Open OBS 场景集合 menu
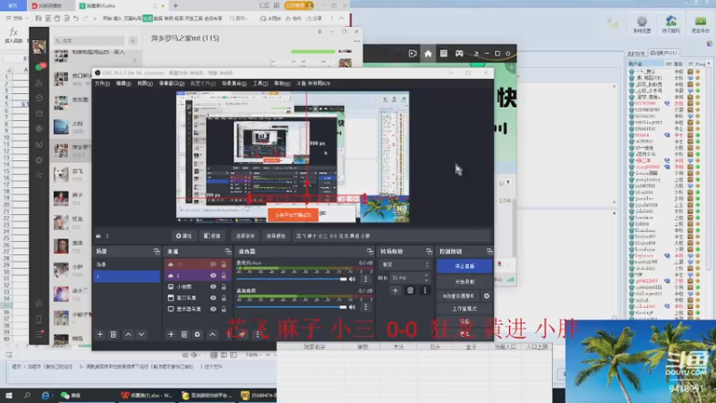The height and width of the screenshot is (403, 716). click(234, 83)
